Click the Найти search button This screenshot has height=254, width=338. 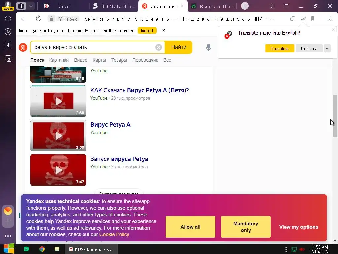[179, 47]
